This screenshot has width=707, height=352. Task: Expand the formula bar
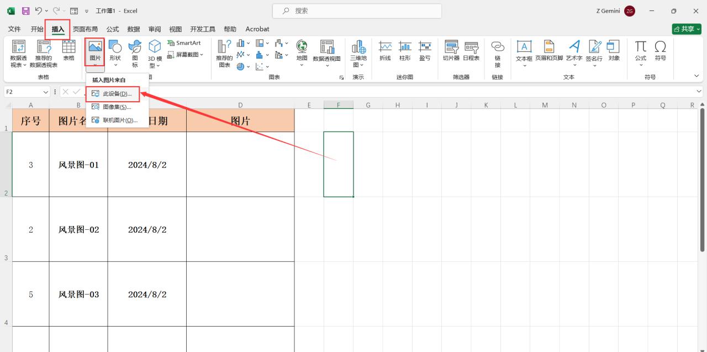pos(700,92)
